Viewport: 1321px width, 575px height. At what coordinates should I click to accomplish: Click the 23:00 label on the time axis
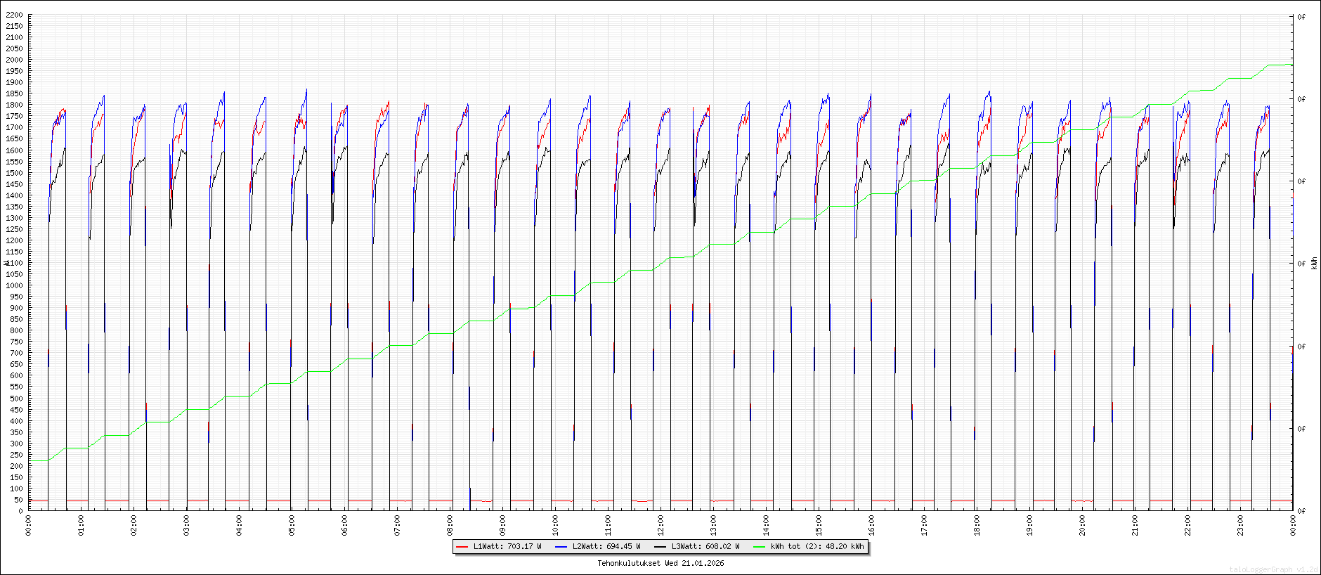(1240, 525)
